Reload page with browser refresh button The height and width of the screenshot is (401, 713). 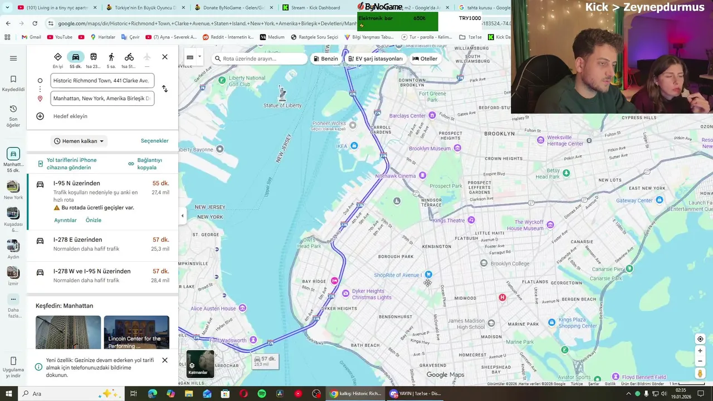tap(35, 23)
